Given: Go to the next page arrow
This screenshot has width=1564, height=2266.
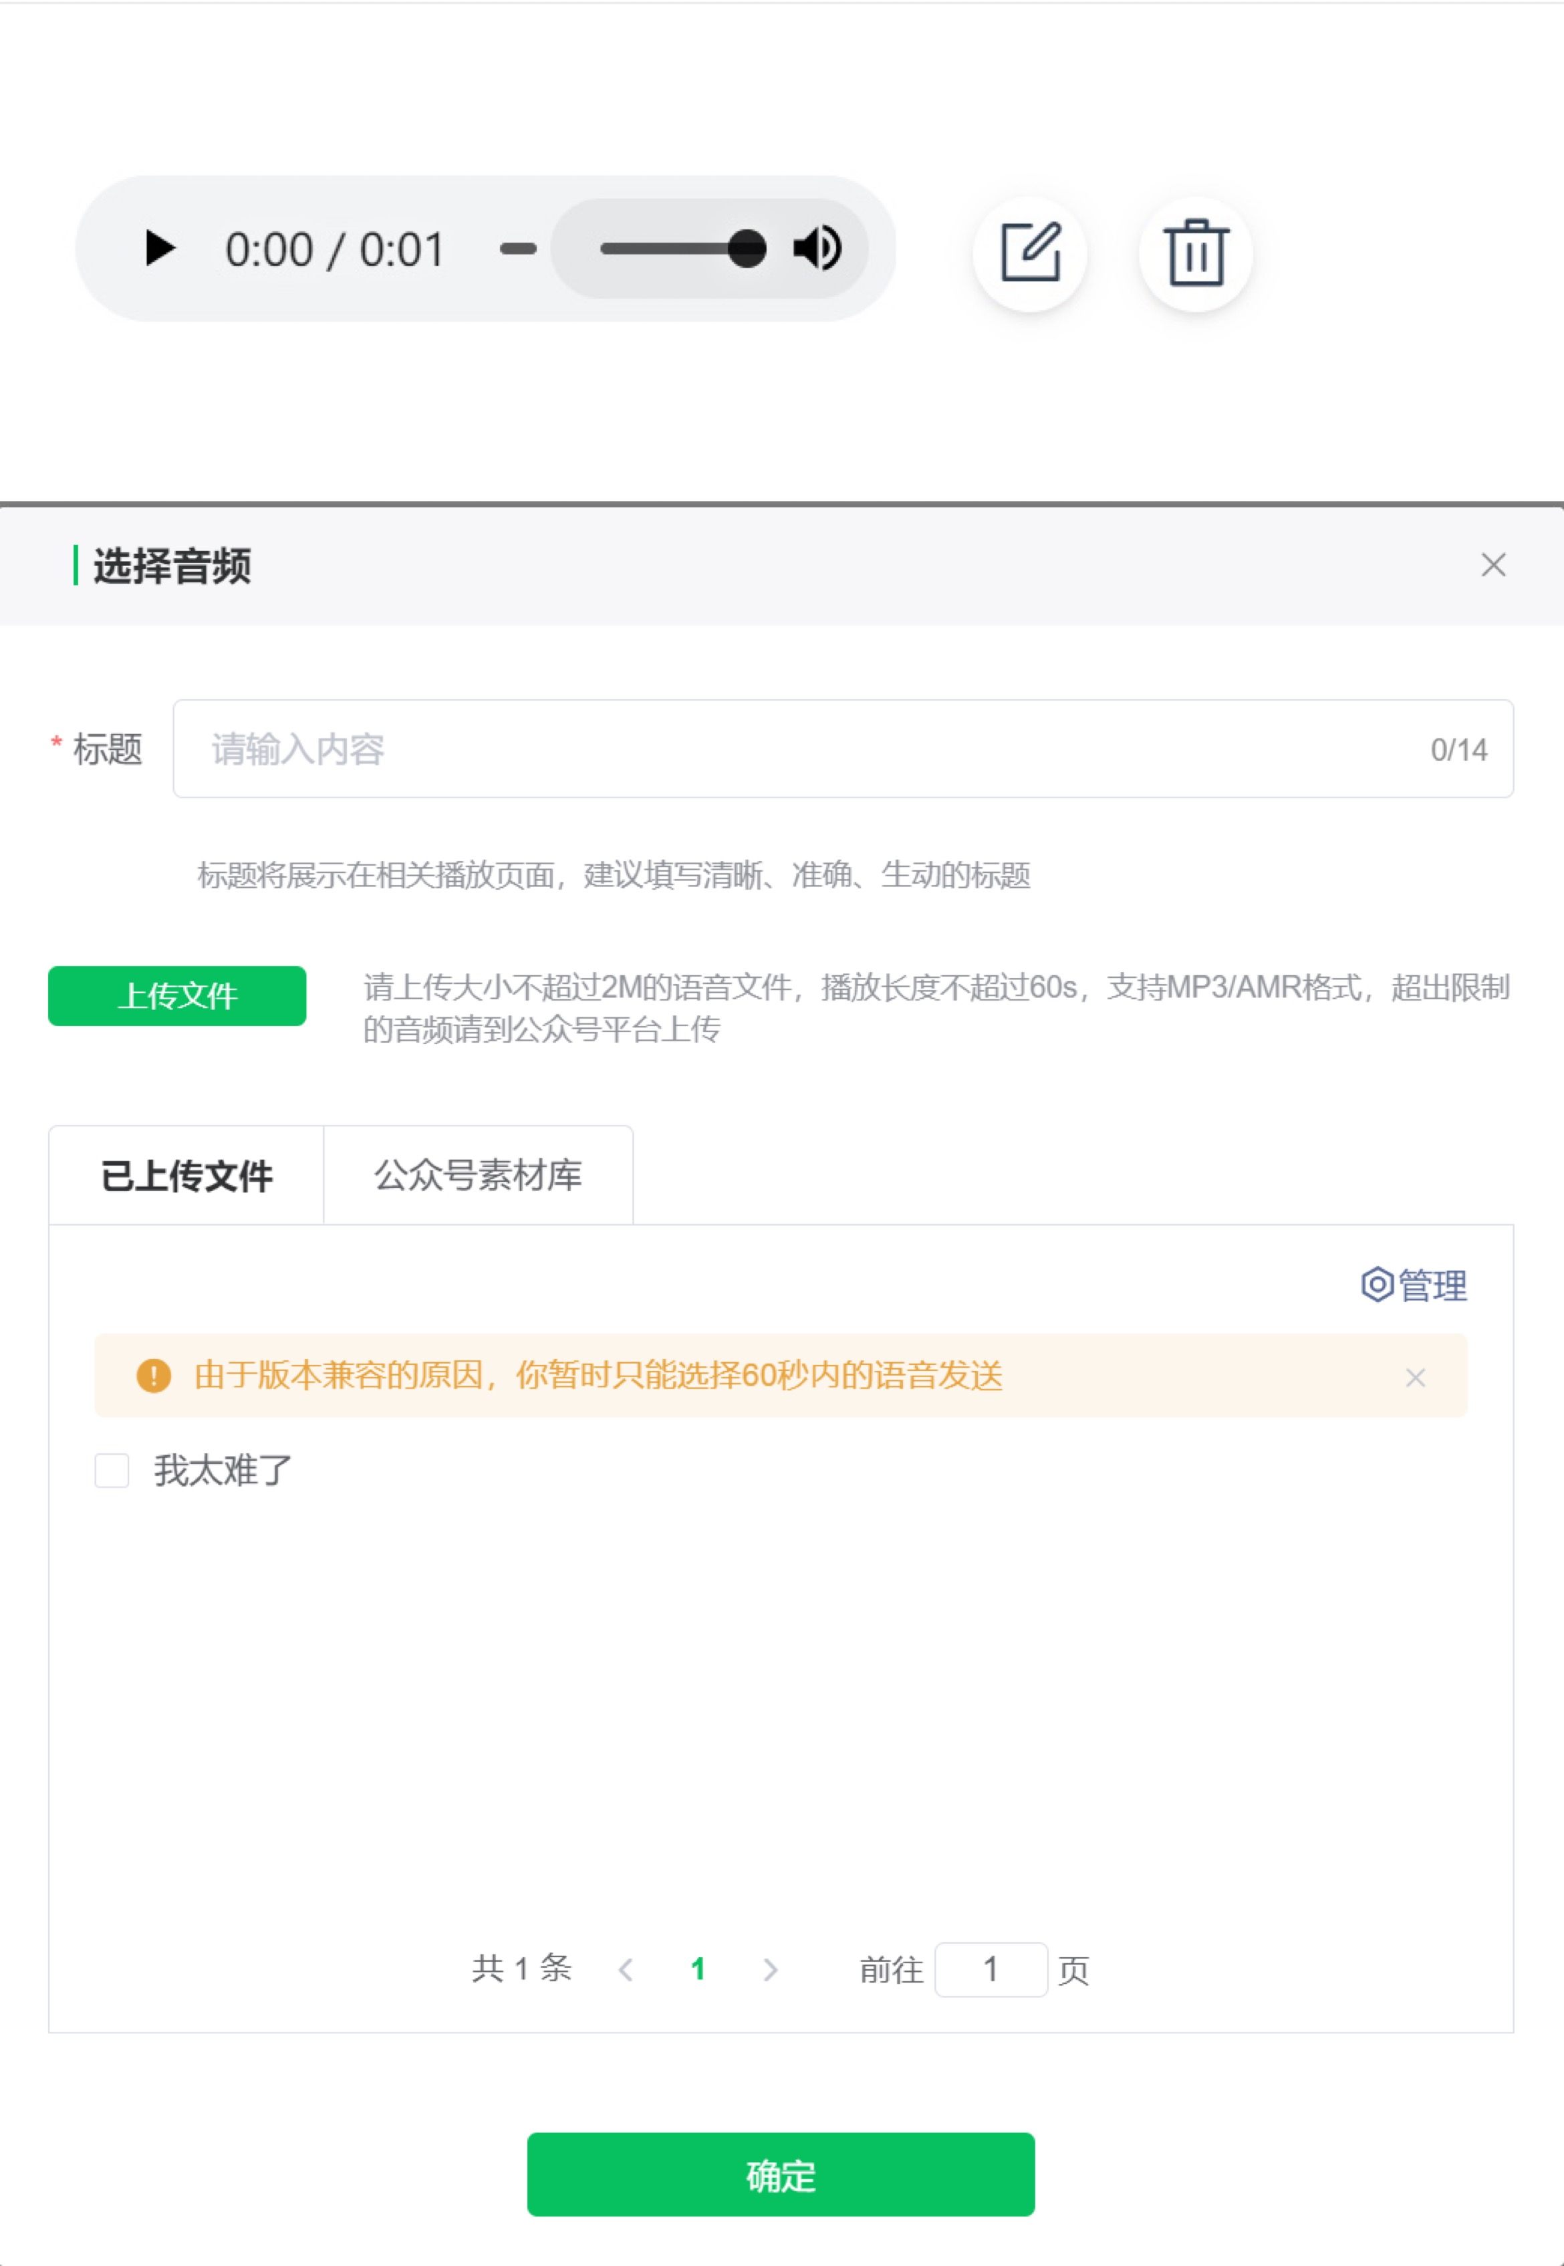Looking at the screenshot, I should point(770,1970).
